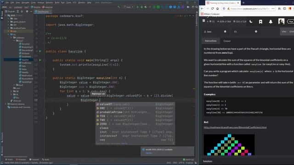Switch to the Output tab on Codewars

(x=227, y=41)
